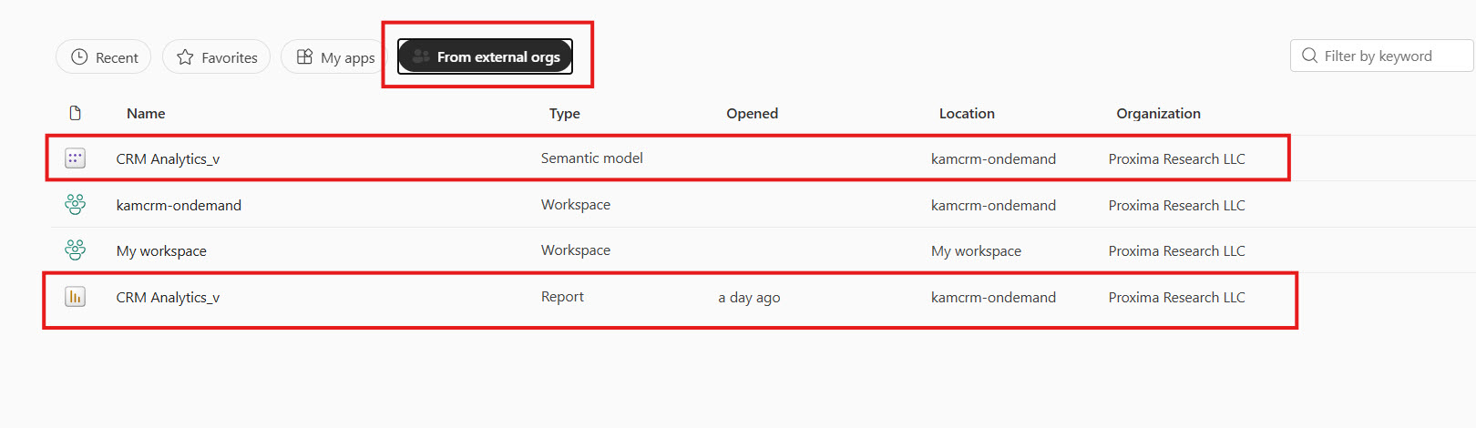Sort the list by the Name column header

pos(146,114)
